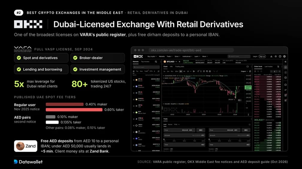Select the Market order tab in Trade panel
Screen dimensions: 302x169
point(170,125)
